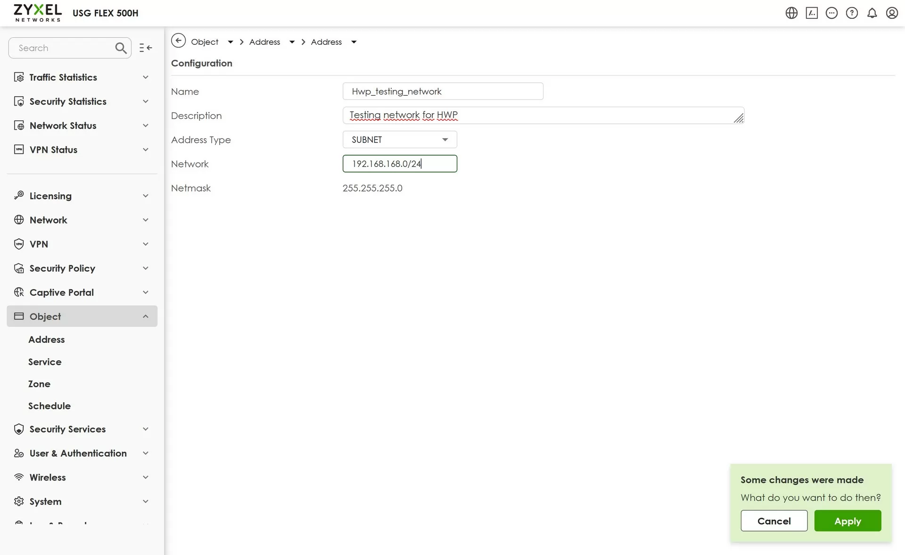Image resolution: width=905 pixels, height=555 pixels.
Task: Click the Description resize handle
Action: (x=739, y=118)
